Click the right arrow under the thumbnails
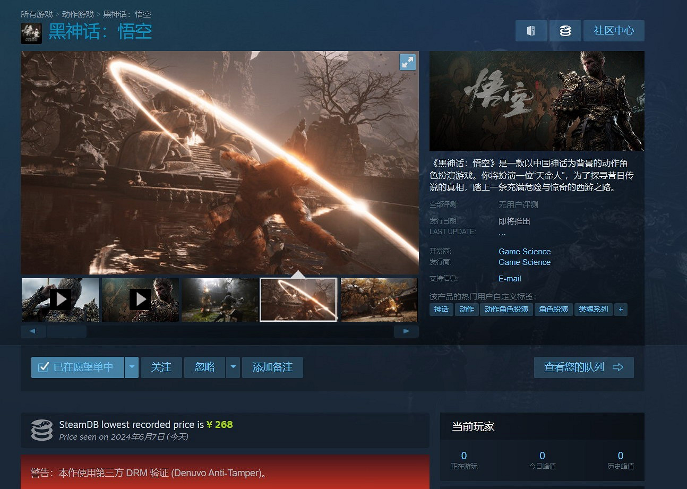The height and width of the screenshot is (489, 687). click(406, 331)
